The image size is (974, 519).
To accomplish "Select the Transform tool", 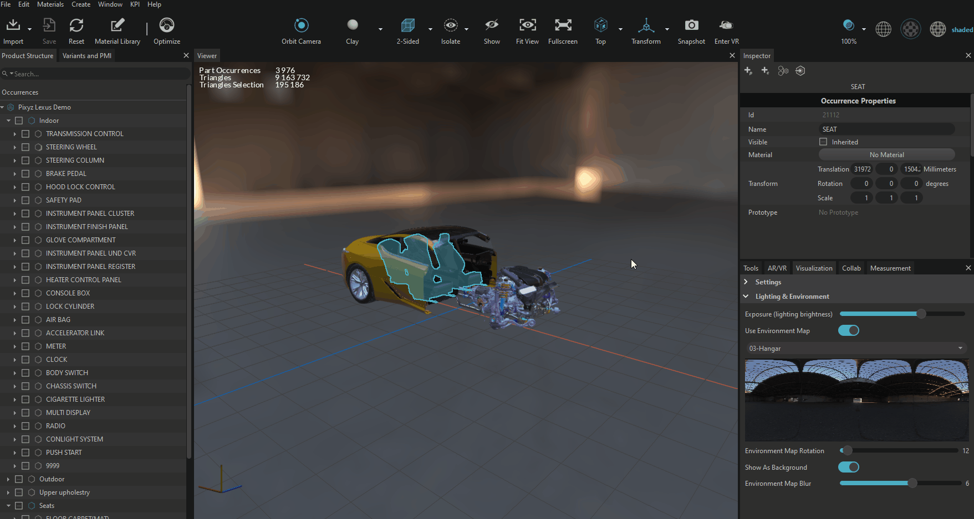I will coord(646,25).
